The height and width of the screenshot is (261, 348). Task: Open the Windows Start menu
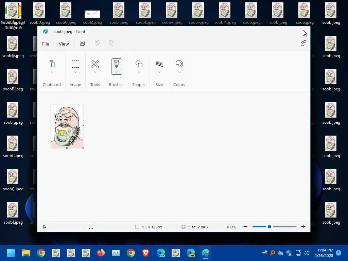tap(11, 253)
